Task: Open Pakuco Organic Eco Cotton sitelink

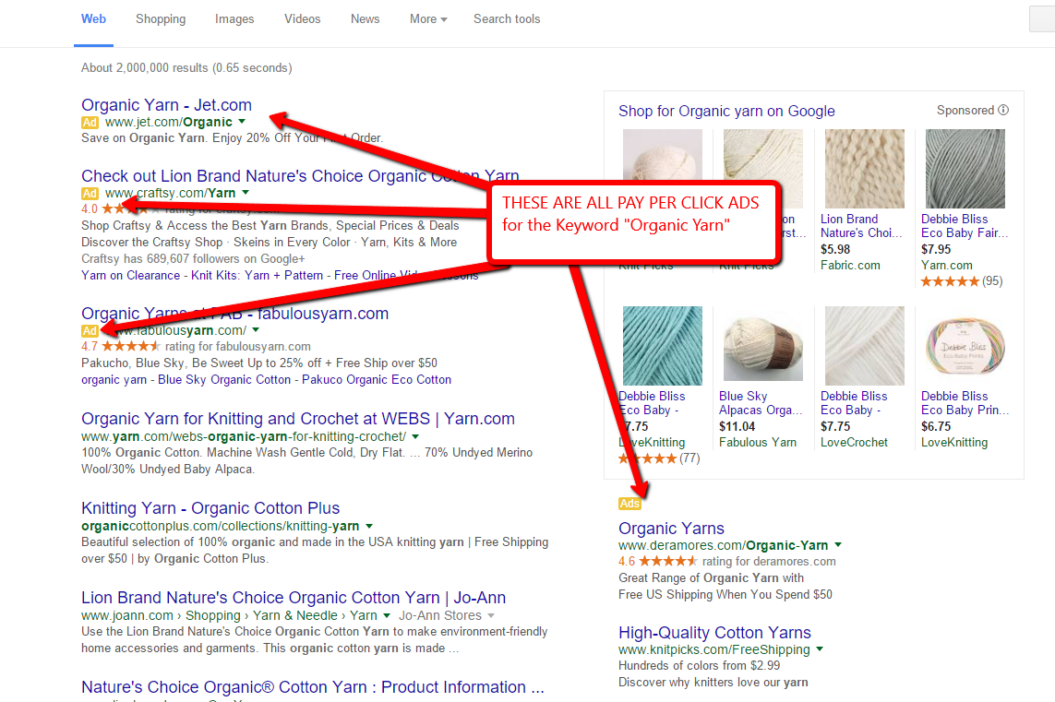Action: [376, 380]
